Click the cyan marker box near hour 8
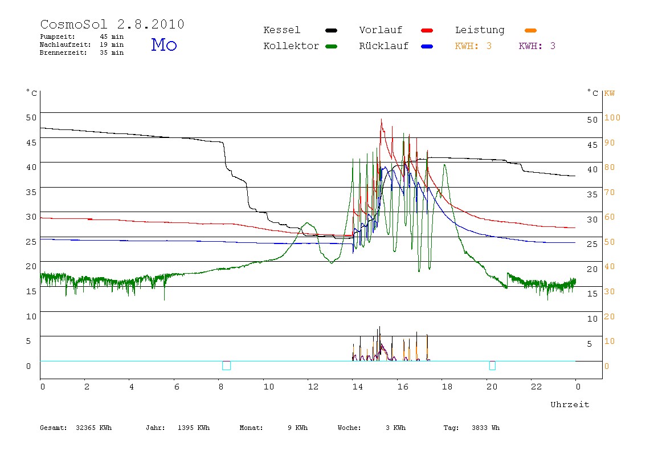654x463 pixels. tap(227, 365)
